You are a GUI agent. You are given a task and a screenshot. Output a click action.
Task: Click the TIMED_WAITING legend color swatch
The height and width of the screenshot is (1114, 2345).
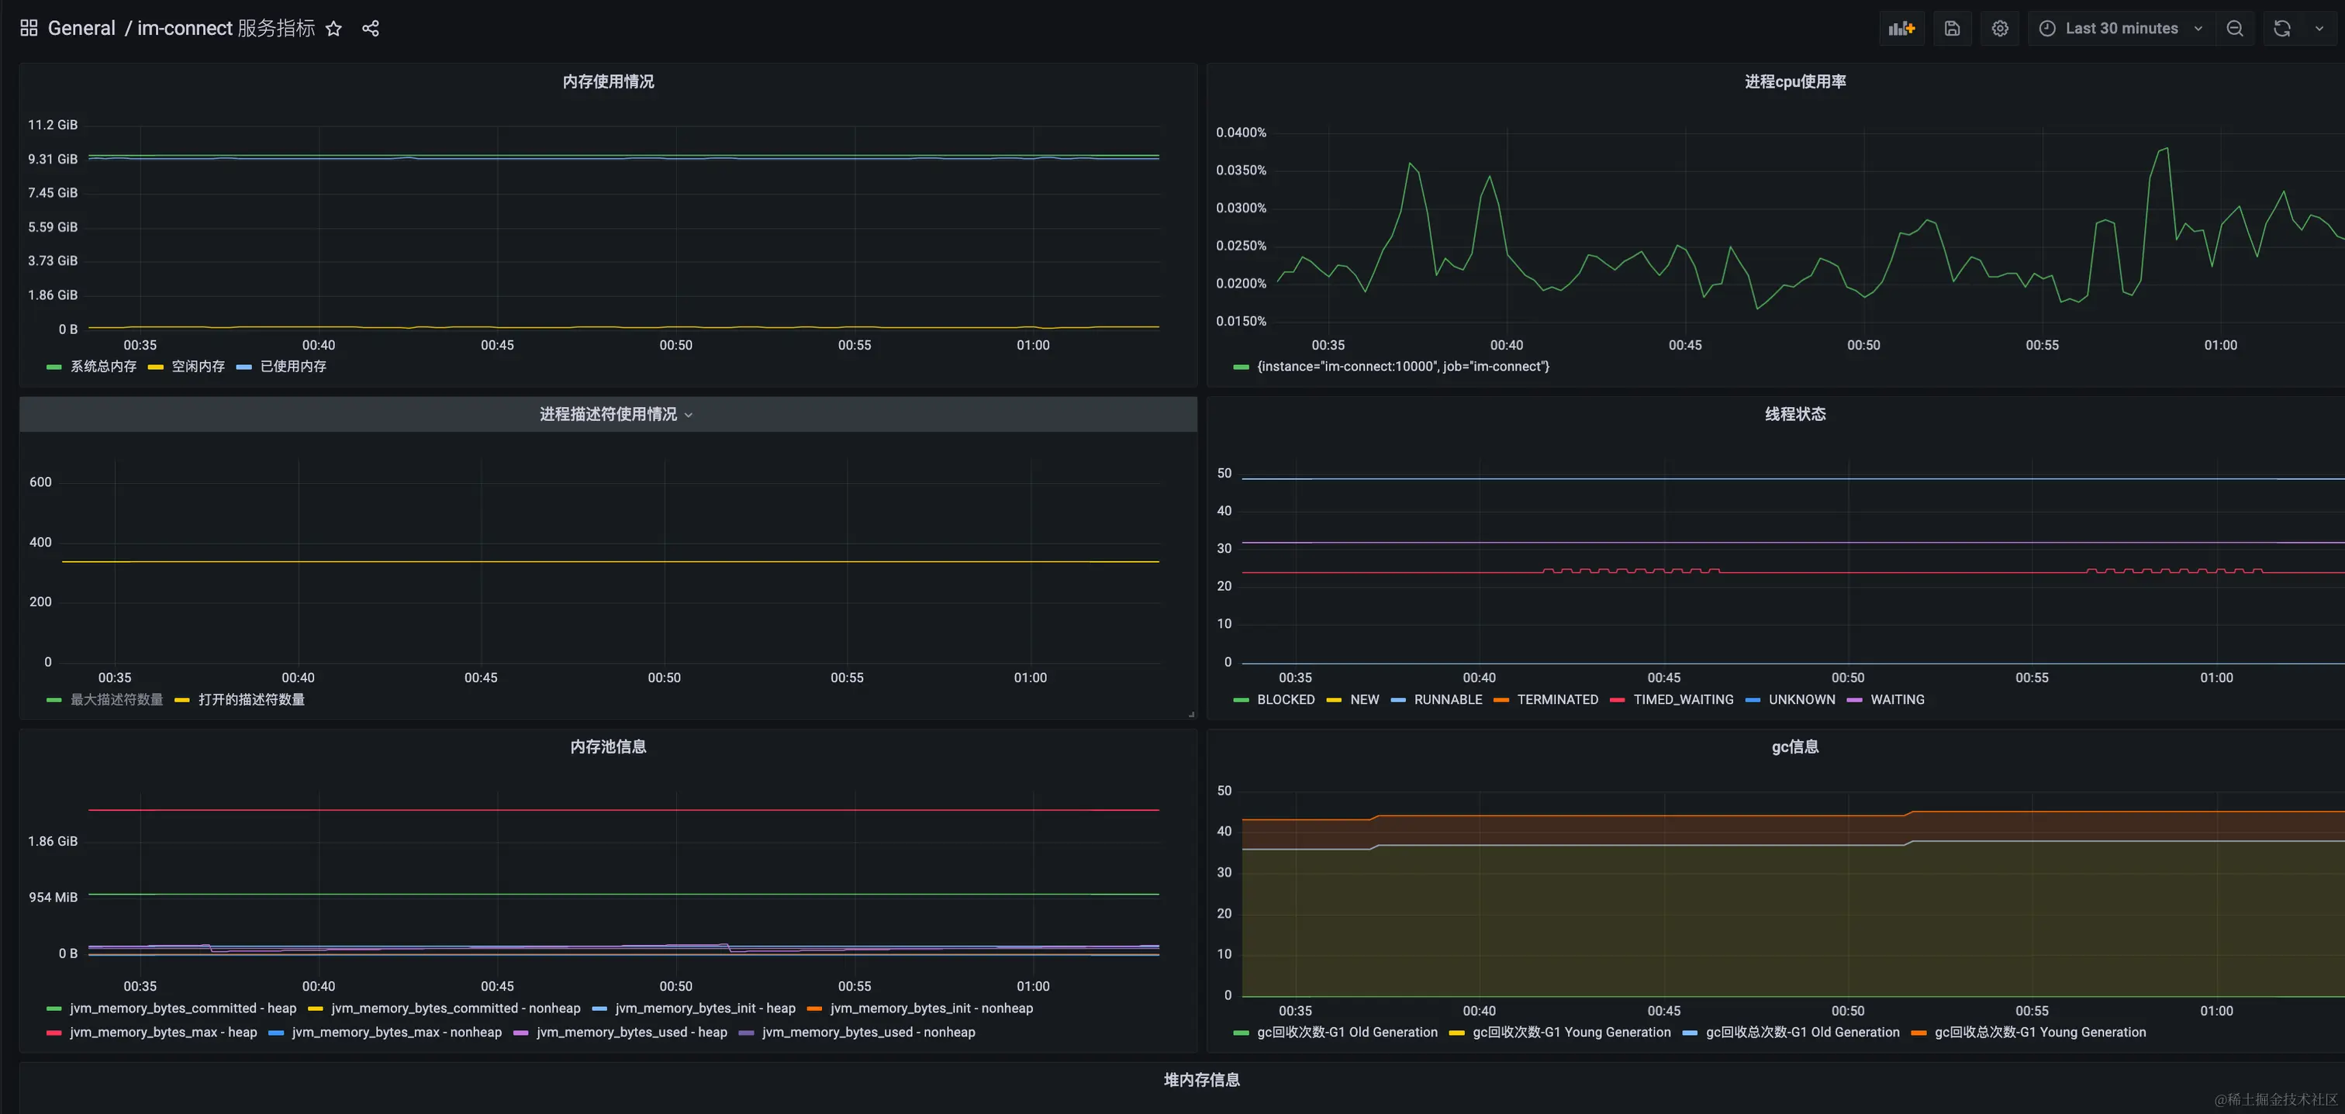click(x=1617, y=700)
